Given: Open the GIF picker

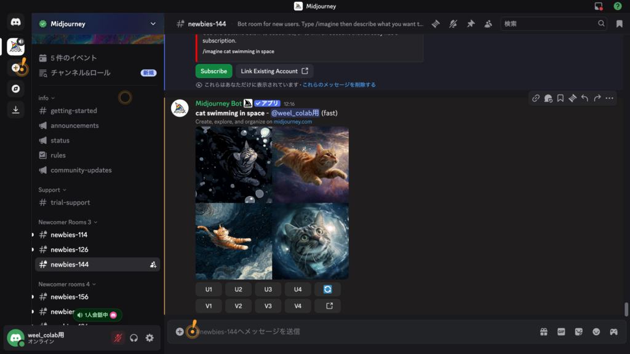Looking at the screenshot, I should [561, 331].
